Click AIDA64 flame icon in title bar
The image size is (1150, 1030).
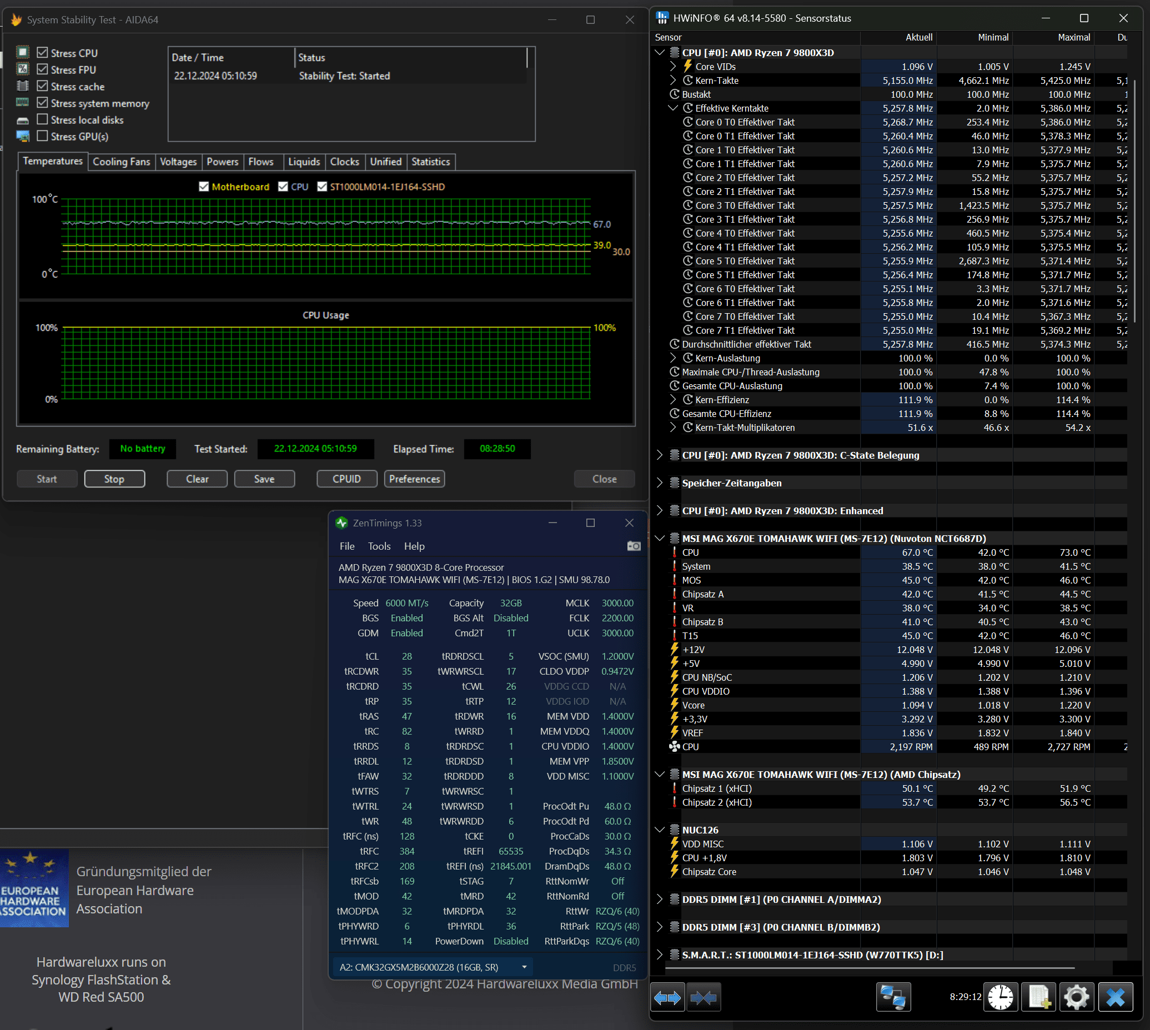pos(17,20)
